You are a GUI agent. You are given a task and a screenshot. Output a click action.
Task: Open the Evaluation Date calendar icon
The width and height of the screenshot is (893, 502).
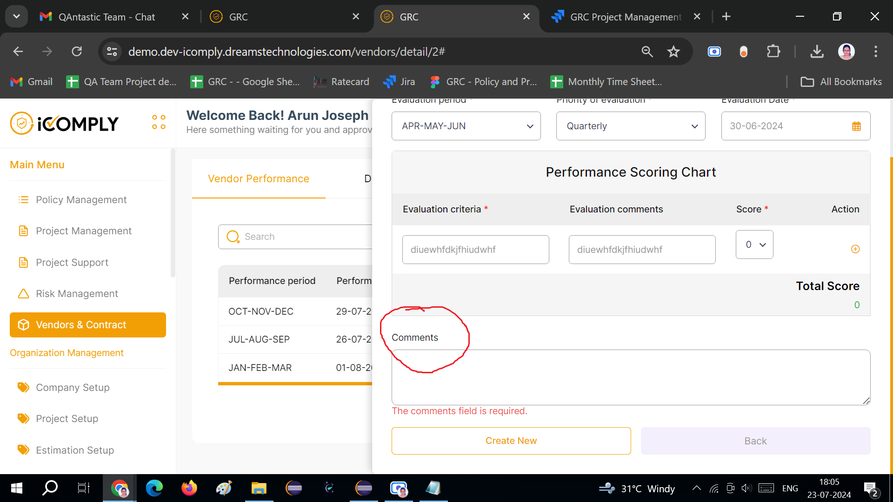click(856, 126)
